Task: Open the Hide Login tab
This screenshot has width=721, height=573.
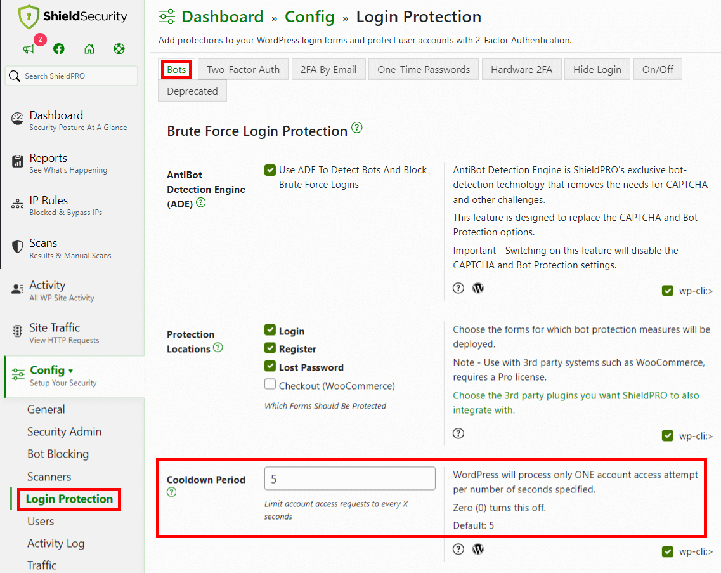Action: coord(597,69)
